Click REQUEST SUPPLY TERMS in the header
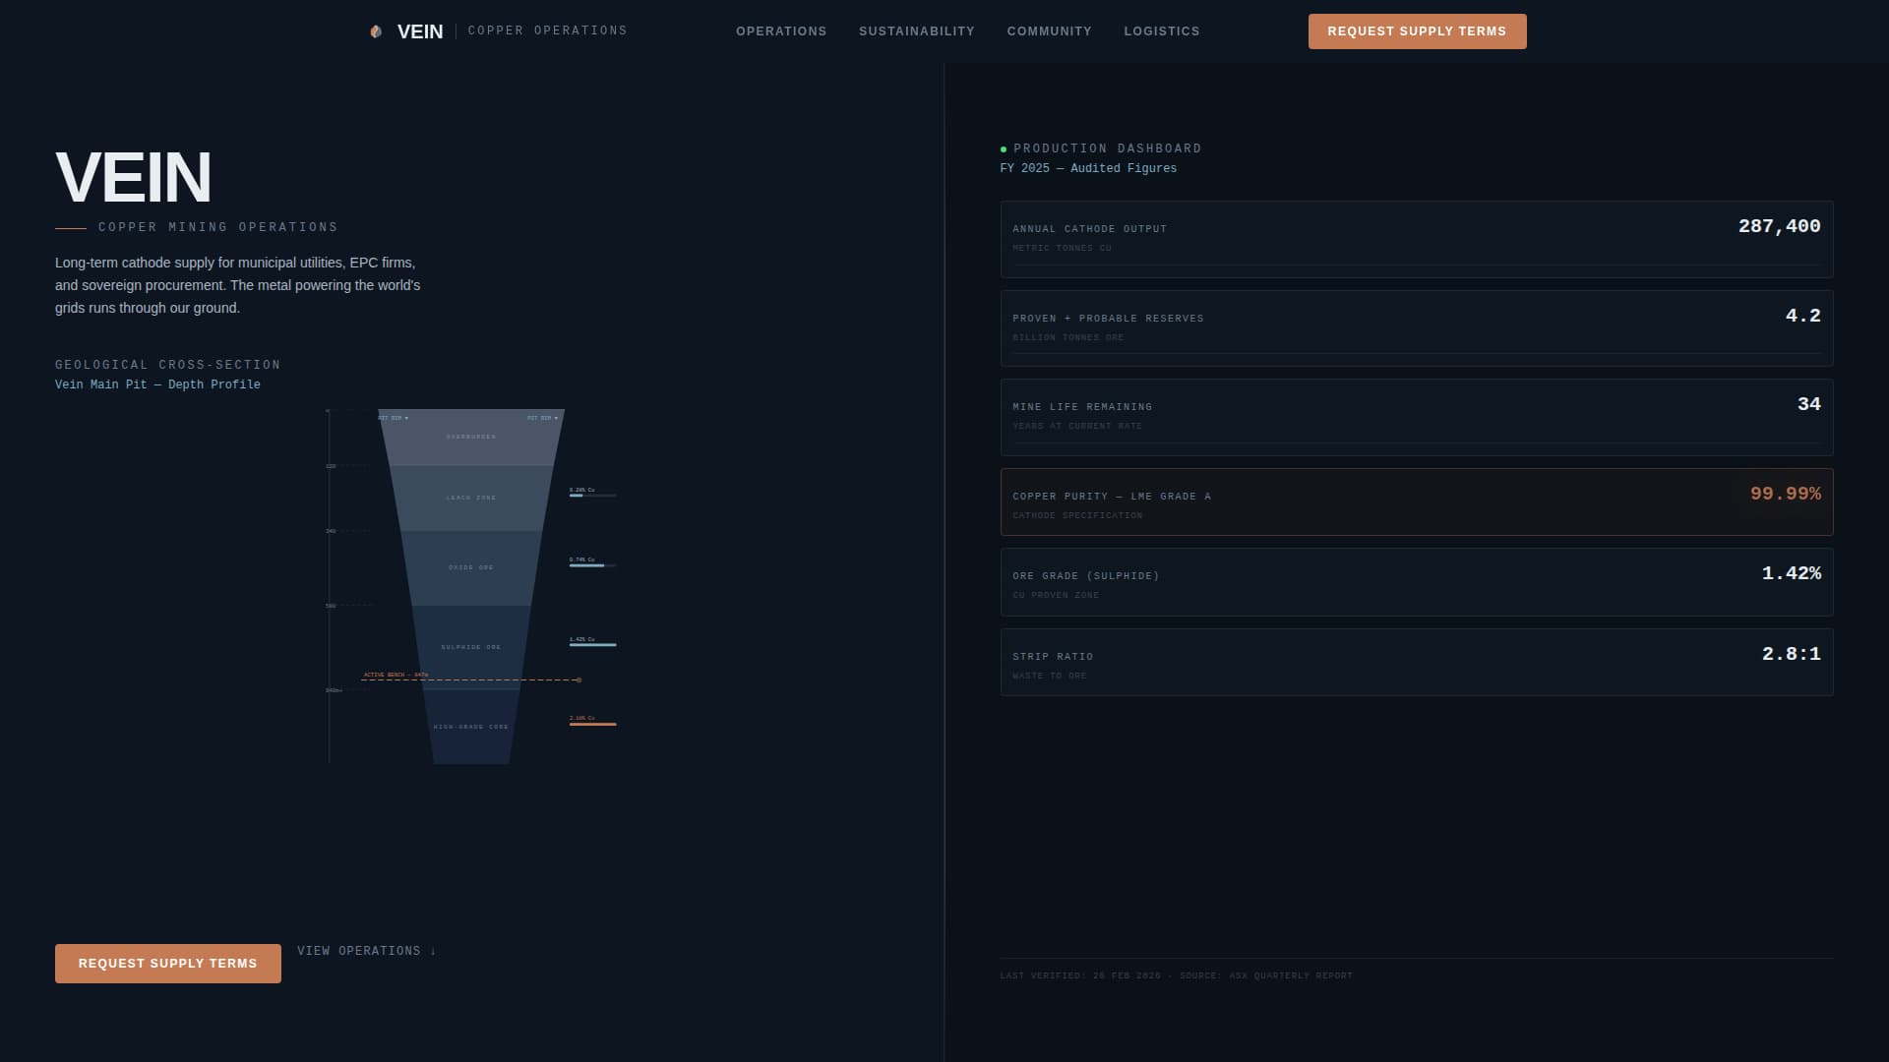This screenshot has width=1889, height=1062. 1417,30
